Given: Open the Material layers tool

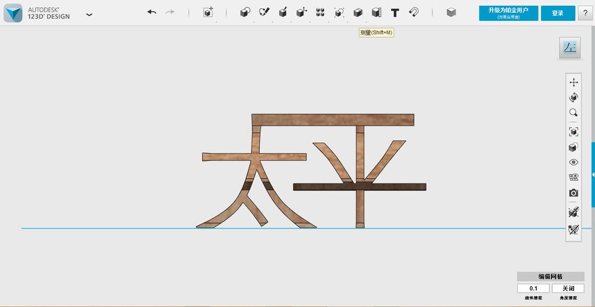Looking at the screenshot, I should point(451,13).
